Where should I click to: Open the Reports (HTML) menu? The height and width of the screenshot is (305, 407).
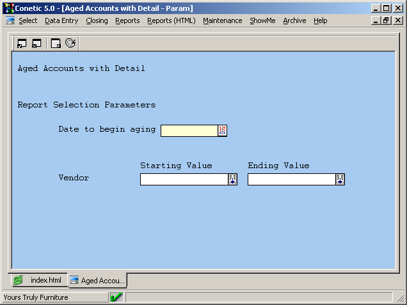coord(171,20)
